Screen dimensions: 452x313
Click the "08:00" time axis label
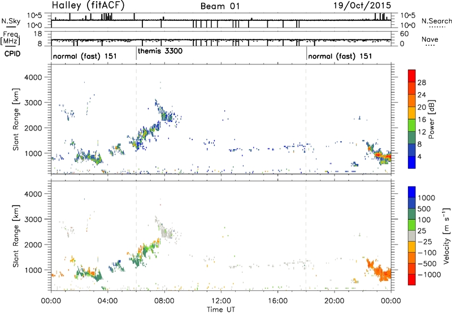(164, 301)
